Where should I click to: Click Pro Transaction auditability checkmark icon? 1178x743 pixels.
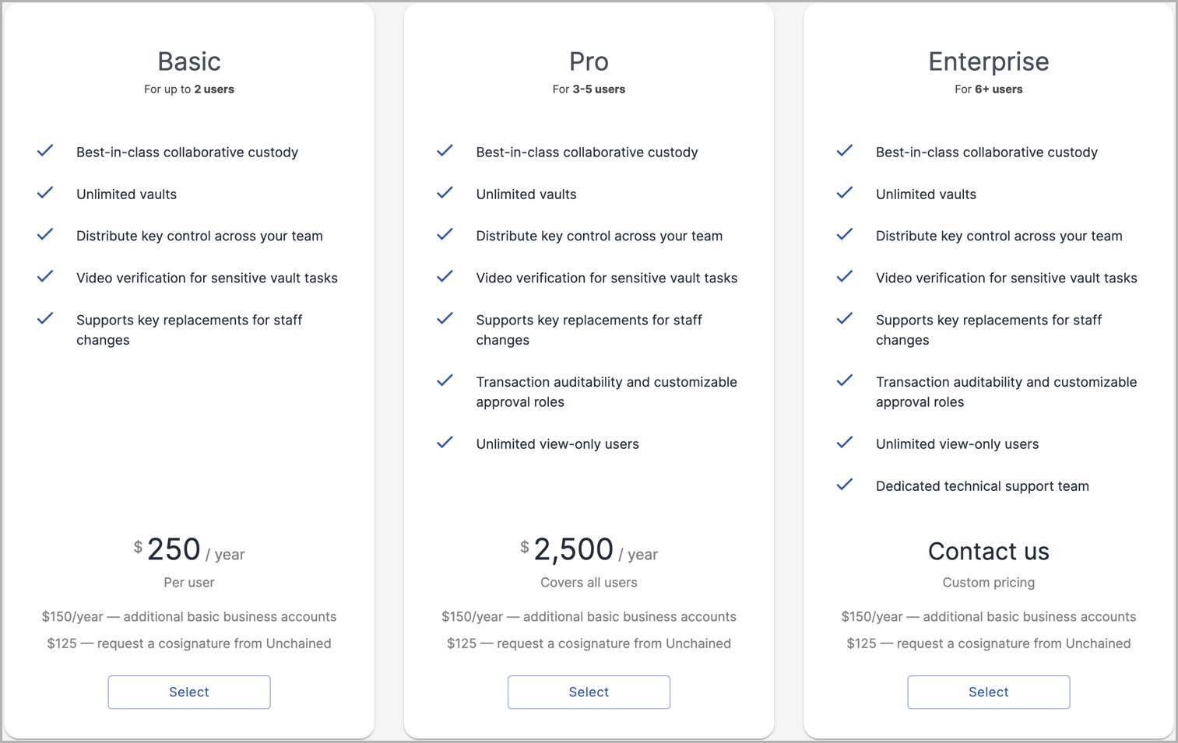445,380
